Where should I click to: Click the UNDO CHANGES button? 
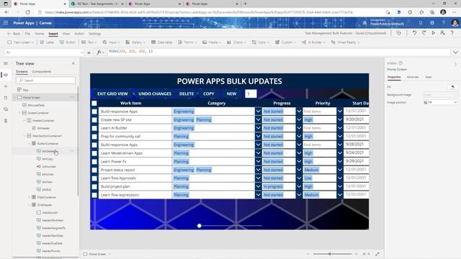[x=155, y=94]
